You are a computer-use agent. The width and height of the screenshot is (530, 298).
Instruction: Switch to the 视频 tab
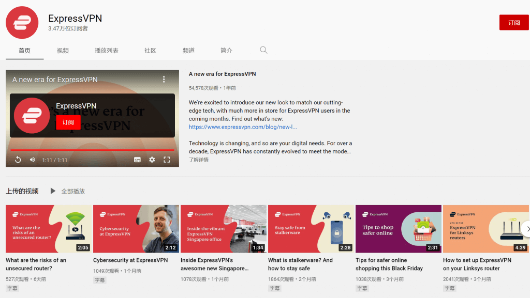point(63,51)
